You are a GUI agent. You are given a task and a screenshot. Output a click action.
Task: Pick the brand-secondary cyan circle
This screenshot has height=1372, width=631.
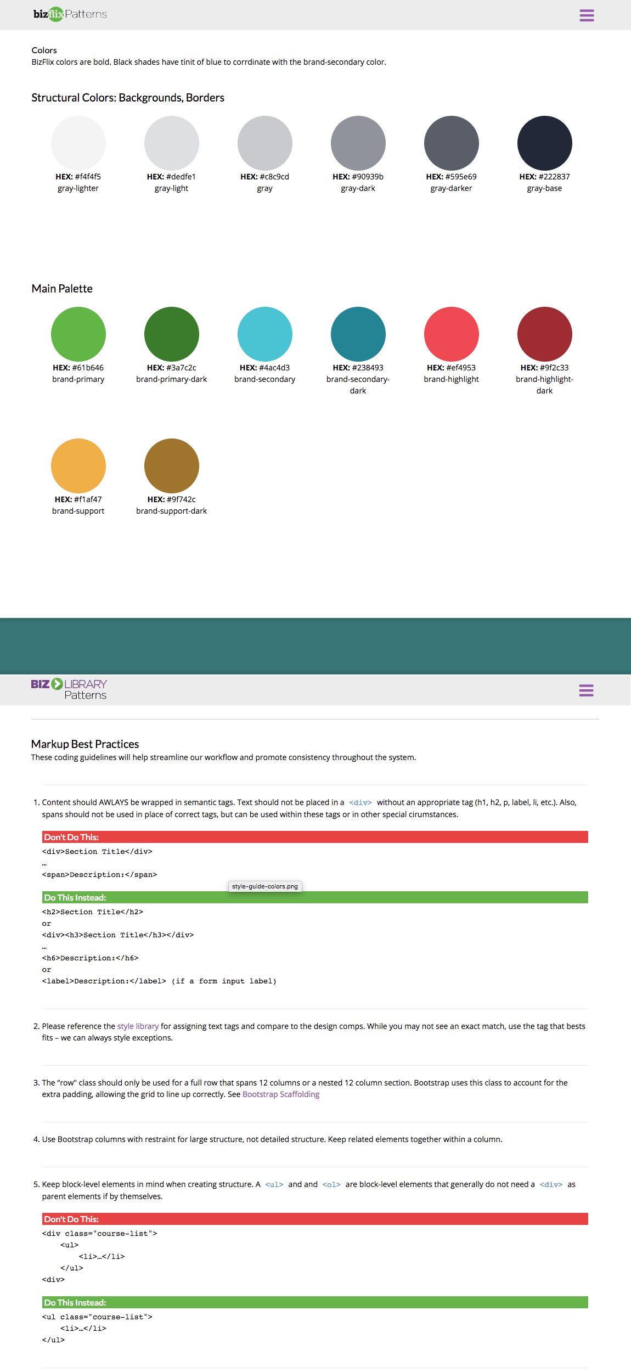pyautogui.click(x=265, y=334)
